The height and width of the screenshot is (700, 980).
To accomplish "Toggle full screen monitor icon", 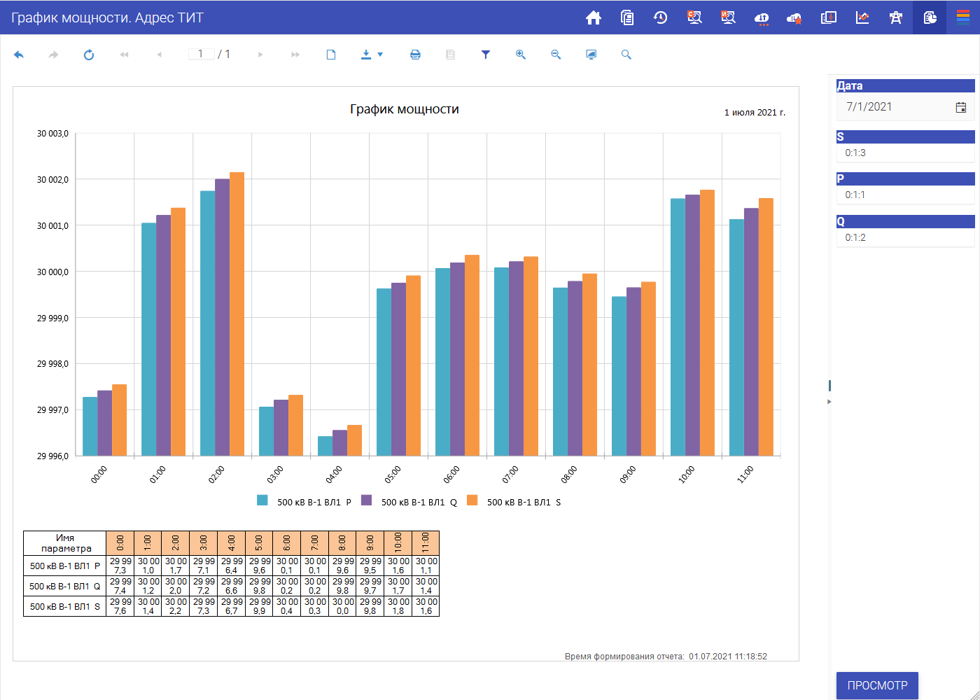I will click(x=591, y=55).
